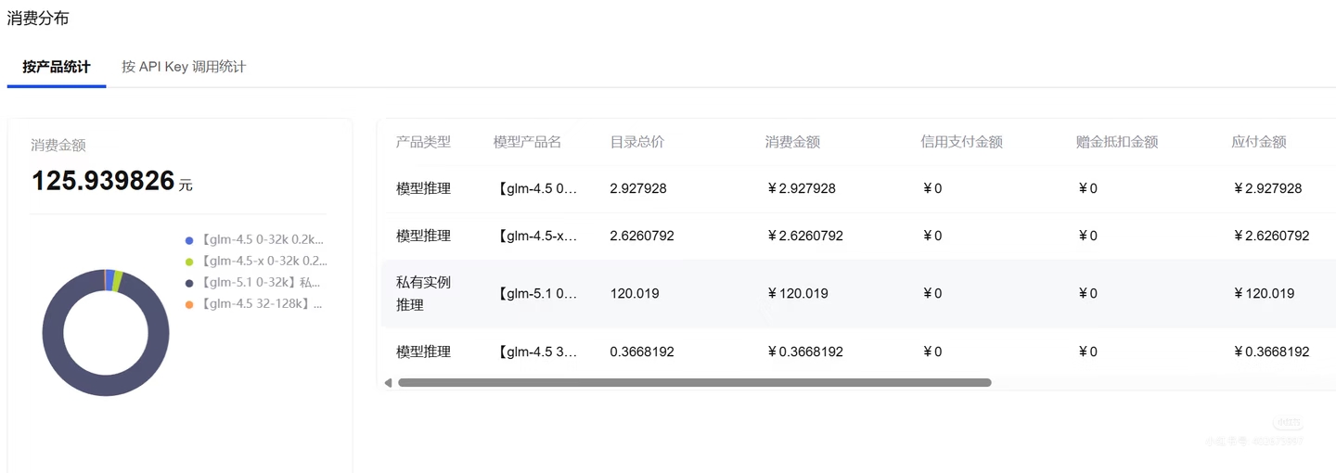1336x473 pixels.
Task: Click the dark glm-5.1 0-32k legend dot
Action: pos(189,283)
